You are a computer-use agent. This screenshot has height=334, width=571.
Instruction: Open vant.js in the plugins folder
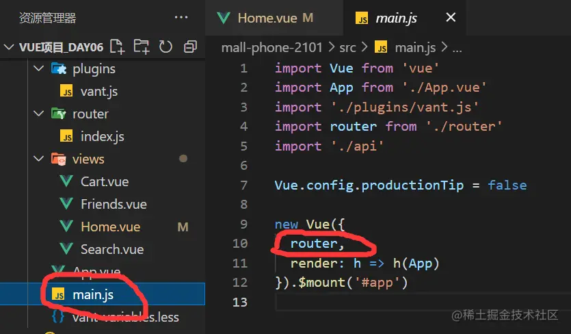(x=99, y=91)
